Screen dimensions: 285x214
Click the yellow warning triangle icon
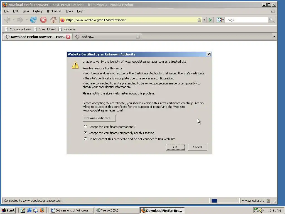pos(75,65)
